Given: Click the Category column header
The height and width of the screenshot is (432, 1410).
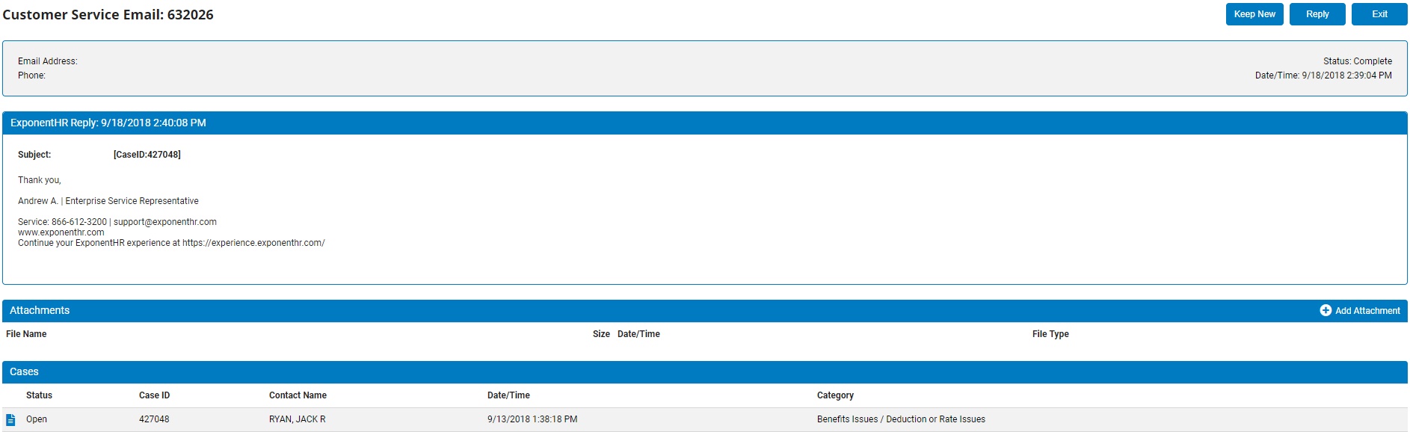Looking at the screenshot, I should 835,395.
